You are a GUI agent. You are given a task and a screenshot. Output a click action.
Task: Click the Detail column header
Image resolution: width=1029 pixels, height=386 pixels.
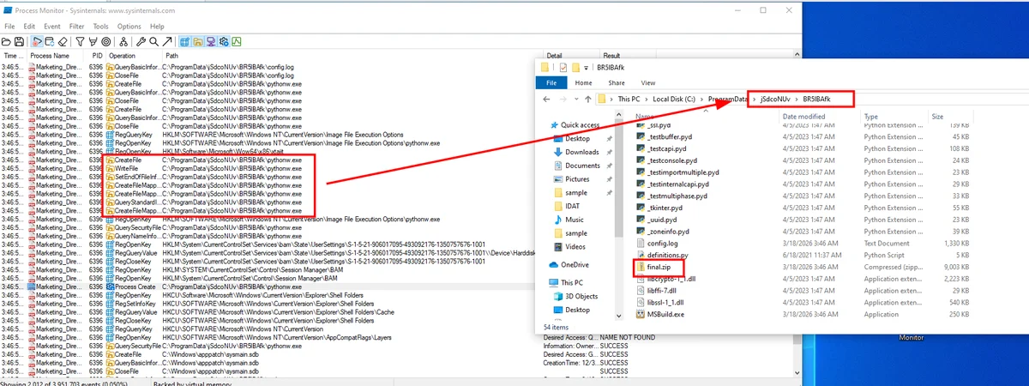[556, 56]
